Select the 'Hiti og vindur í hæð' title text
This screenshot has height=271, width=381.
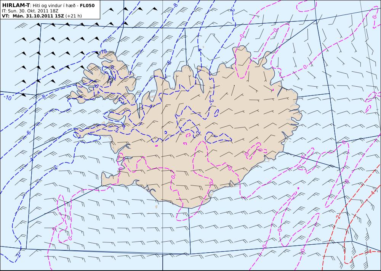click(x=54, y=5)
